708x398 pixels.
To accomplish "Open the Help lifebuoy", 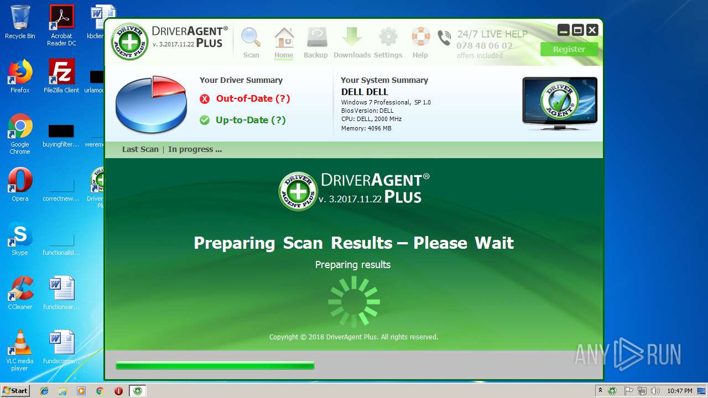I will pos(420,43).
